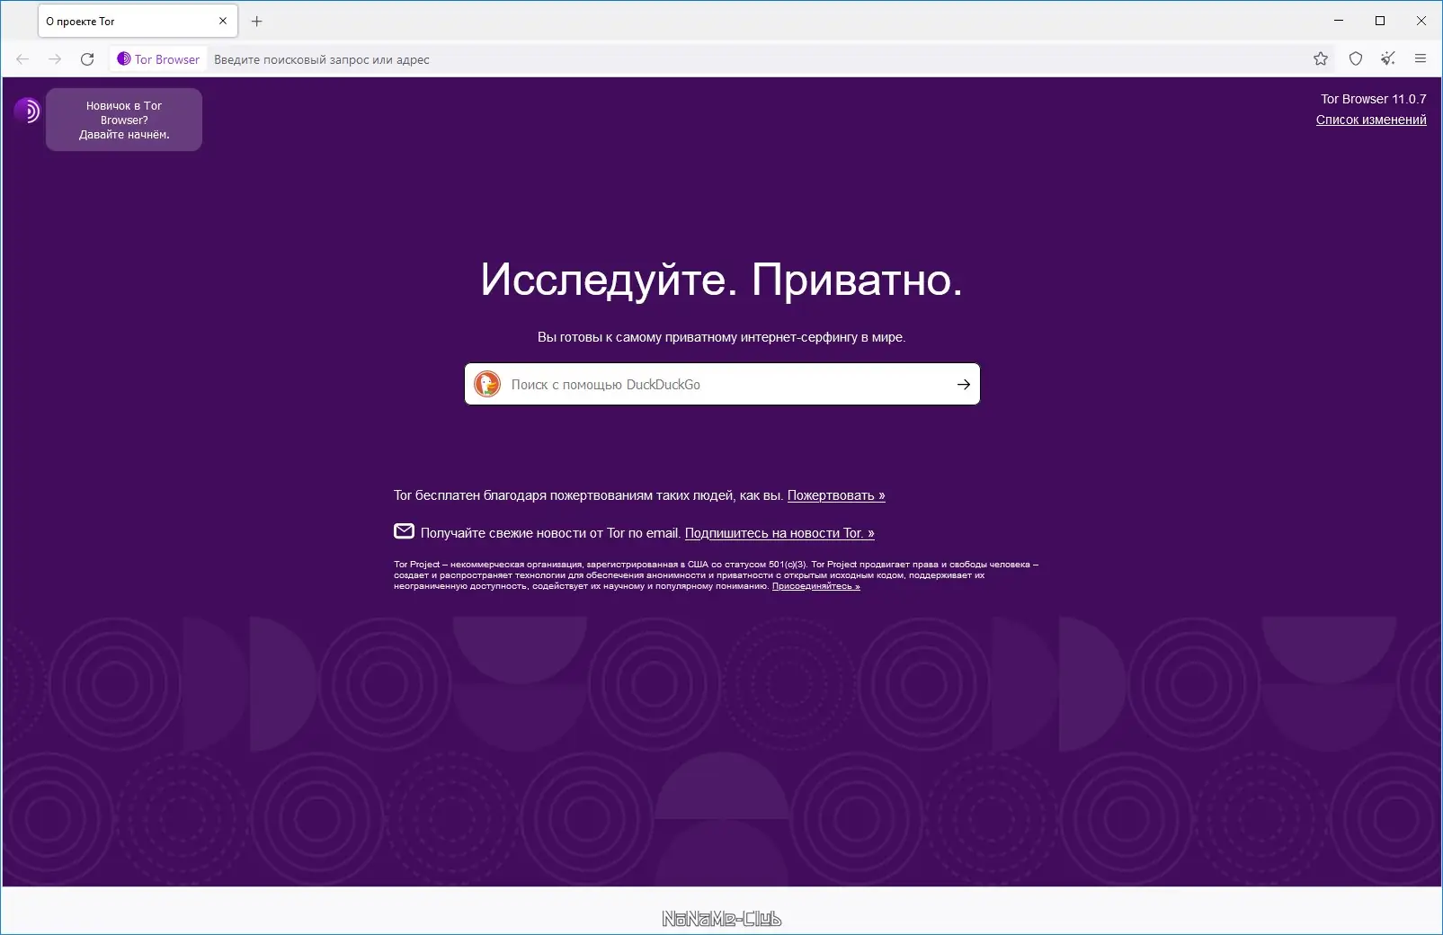Maximize the Tor Browser window

pos(1380,21)
